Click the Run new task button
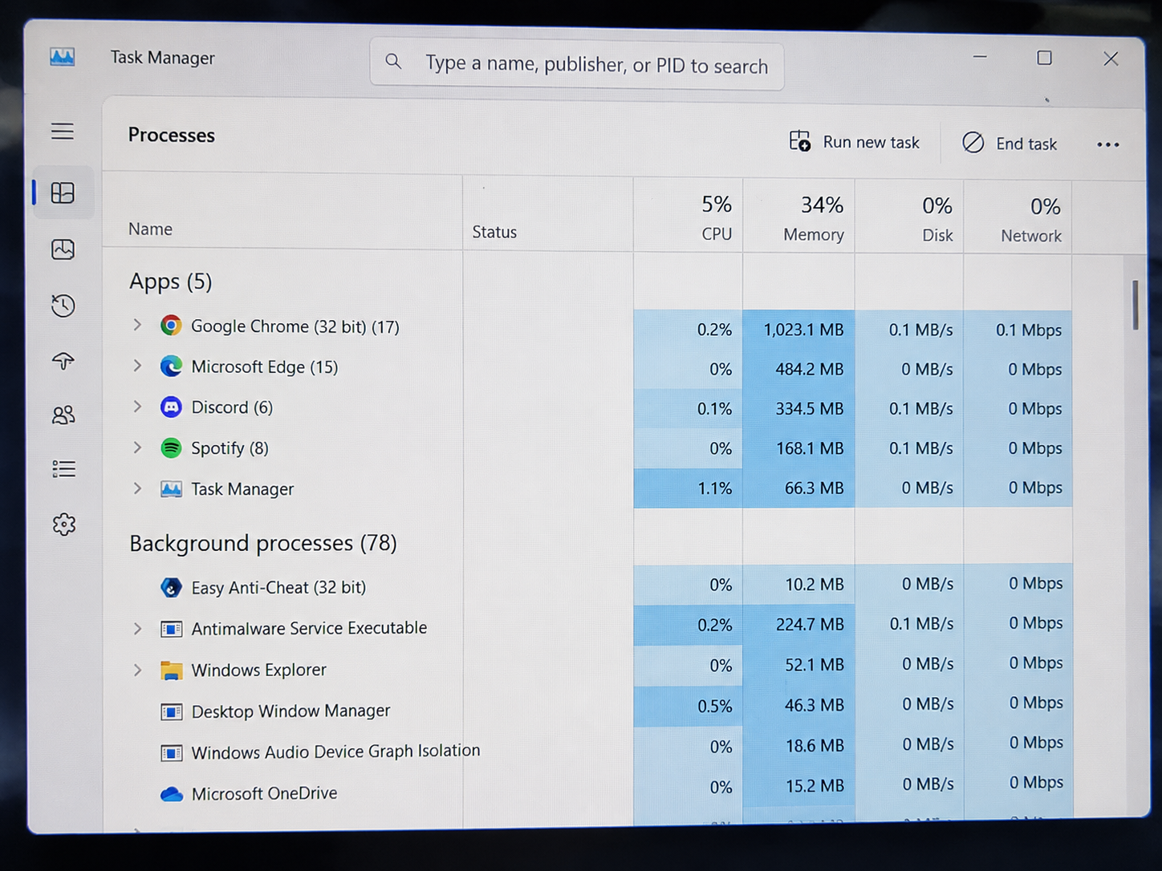Screen dimensions: 1162x871 tap(854, 142)
